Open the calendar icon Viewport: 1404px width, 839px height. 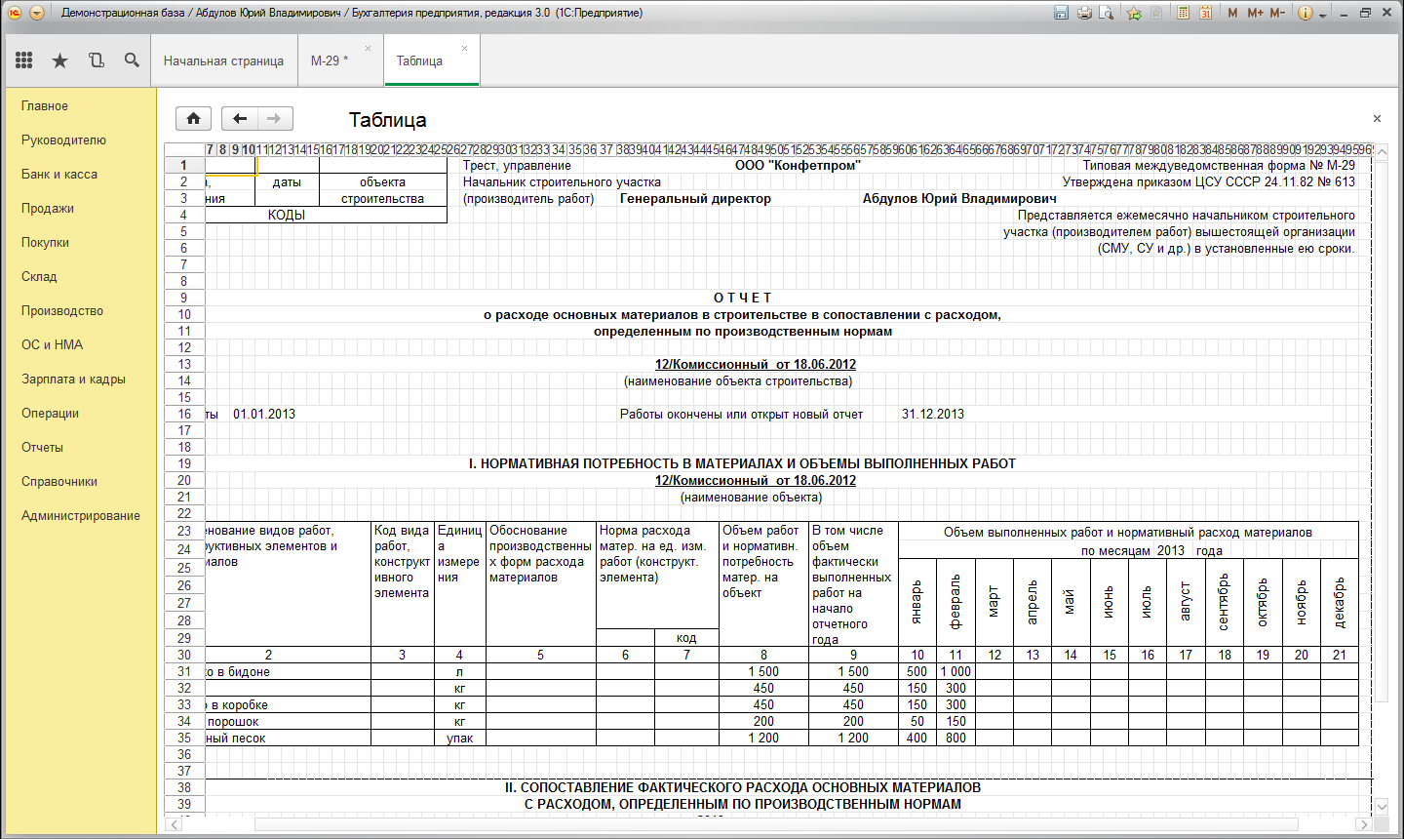click(x=1206, y=13)
